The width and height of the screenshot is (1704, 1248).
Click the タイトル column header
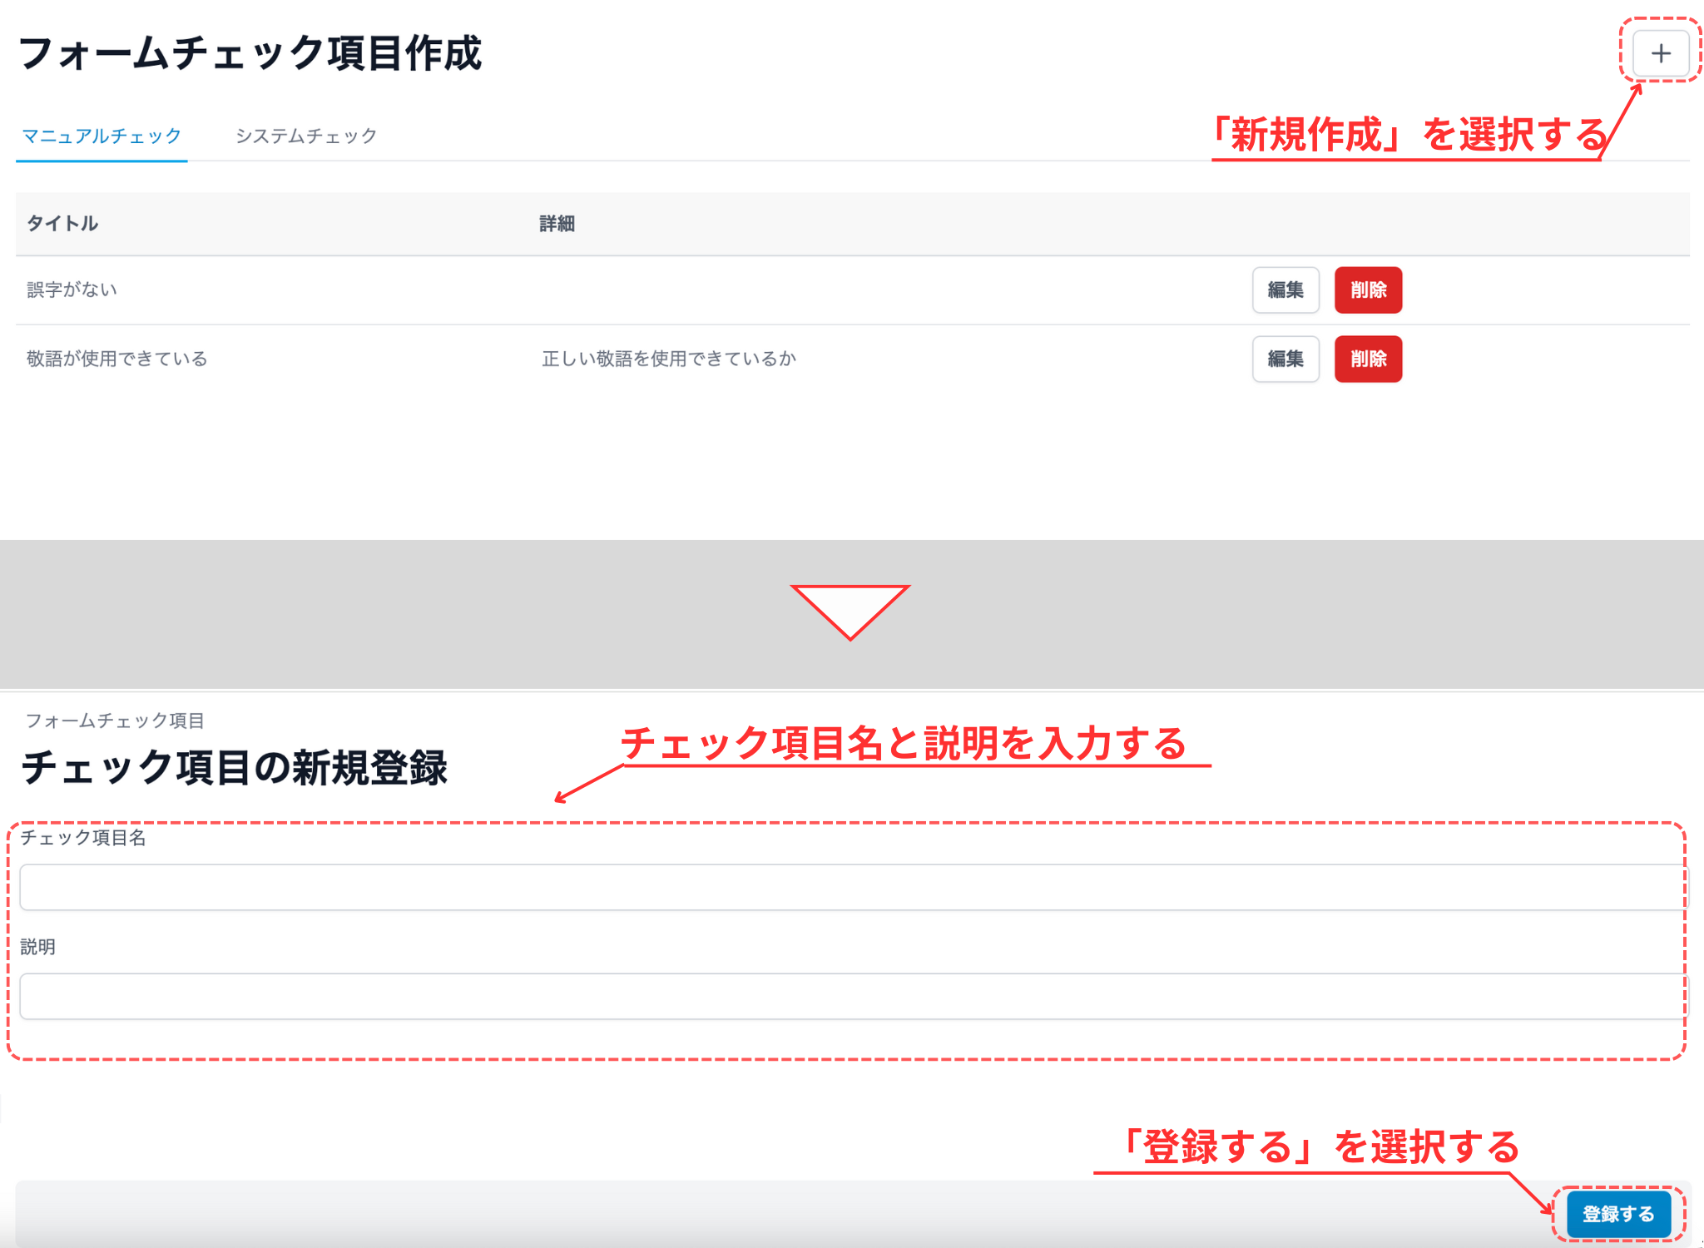tap(62, 223)
